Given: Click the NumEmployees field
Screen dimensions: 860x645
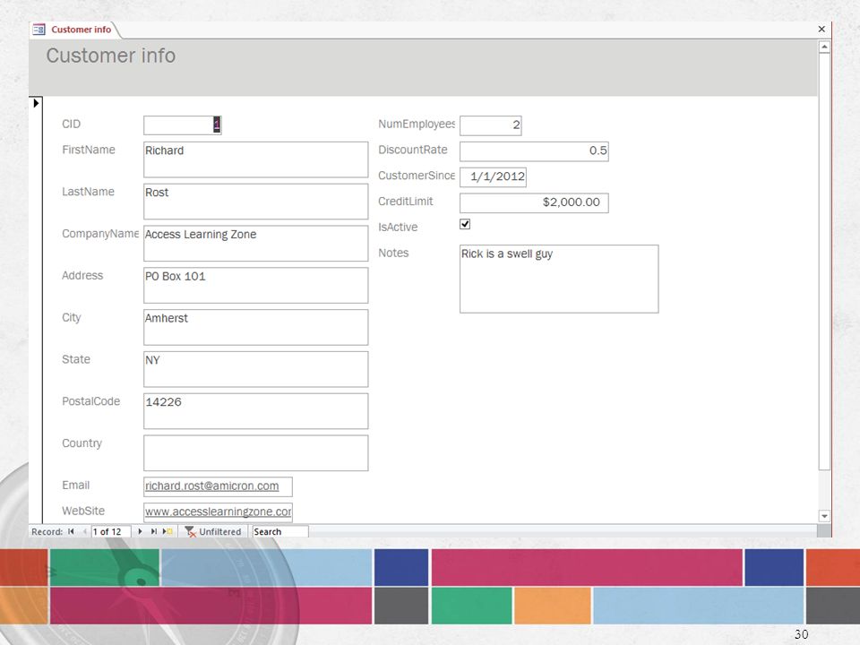Looking at the screenshot, I should pos(490,125).
